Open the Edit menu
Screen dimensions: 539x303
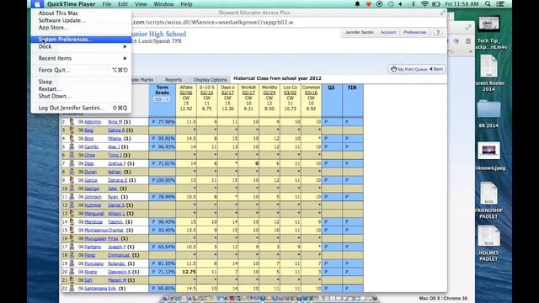coord(123,4)
